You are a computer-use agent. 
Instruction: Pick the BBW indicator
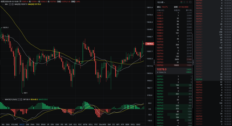pyautogui.click(x=127, y=125)
